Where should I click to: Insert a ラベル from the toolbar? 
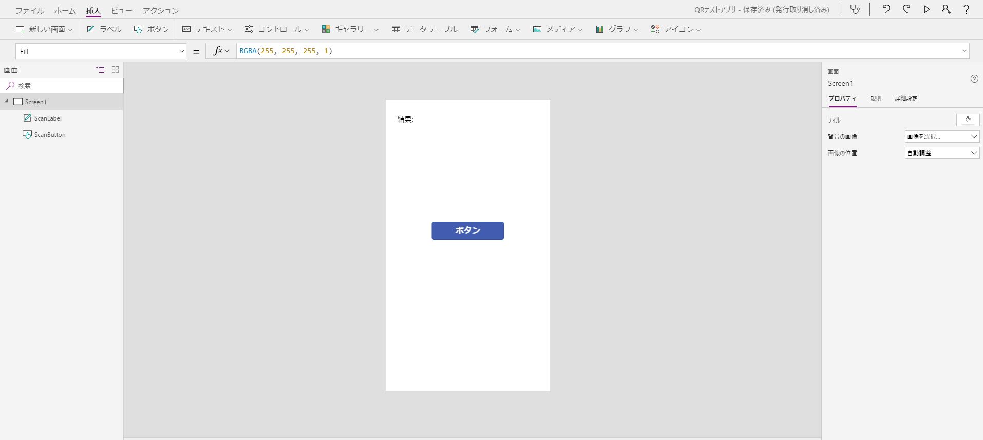tap(104, 29)
